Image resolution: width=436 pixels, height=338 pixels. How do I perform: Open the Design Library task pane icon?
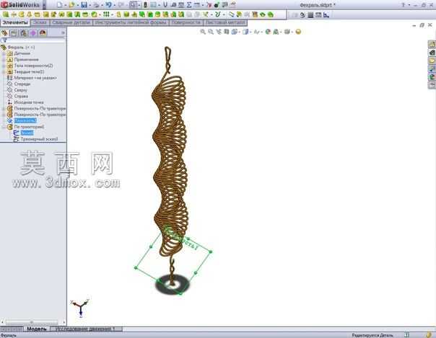[432, 53]
